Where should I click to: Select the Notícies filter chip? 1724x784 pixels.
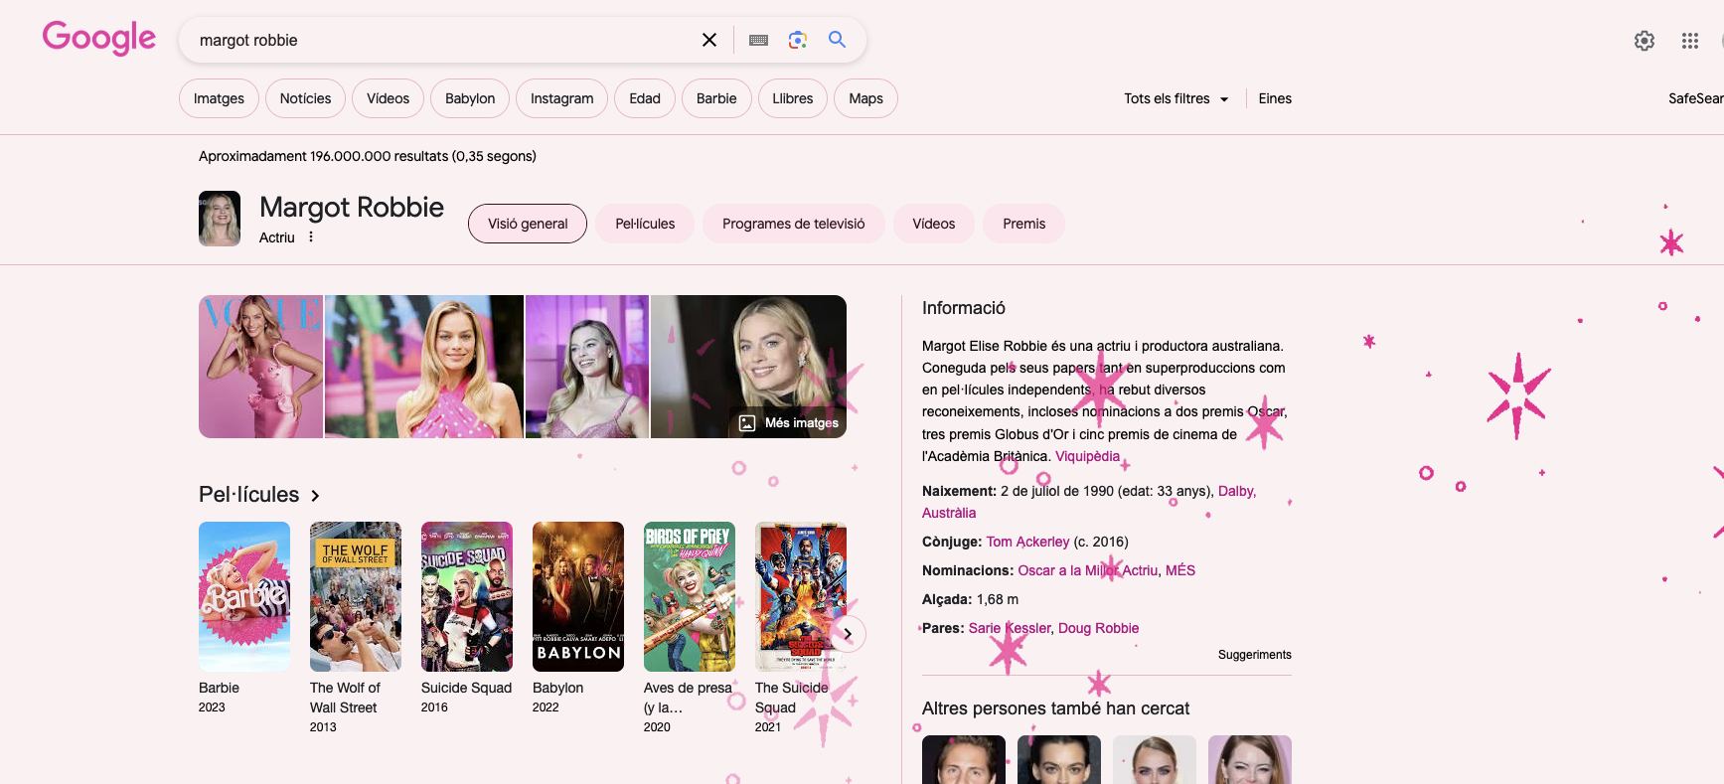(305, 98)
